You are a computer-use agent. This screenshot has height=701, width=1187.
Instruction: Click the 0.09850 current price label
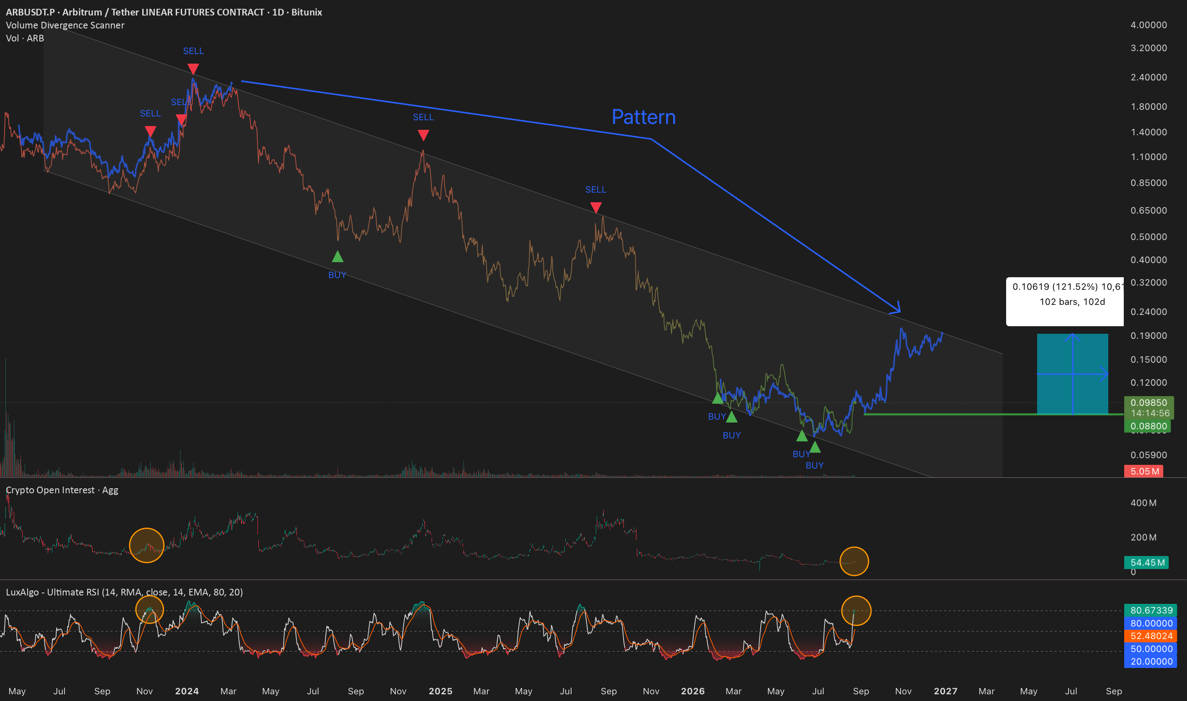coord(1148,403)
